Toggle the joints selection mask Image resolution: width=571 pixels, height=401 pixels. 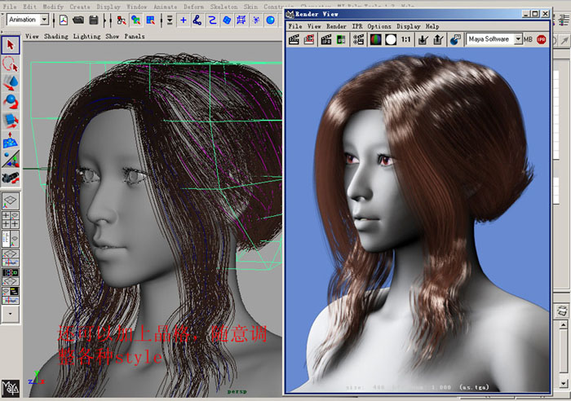tap(197, 20)
